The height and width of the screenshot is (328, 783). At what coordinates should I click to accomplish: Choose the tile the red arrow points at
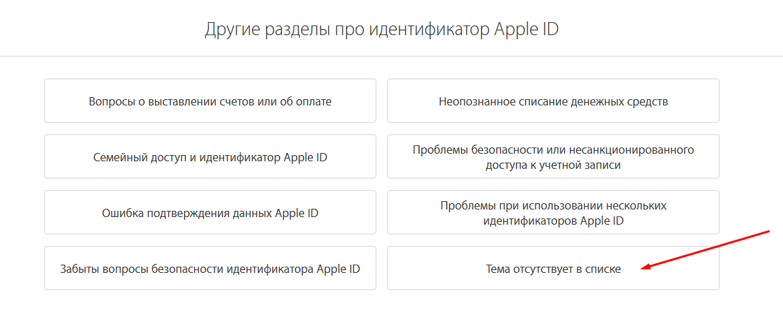553,268
